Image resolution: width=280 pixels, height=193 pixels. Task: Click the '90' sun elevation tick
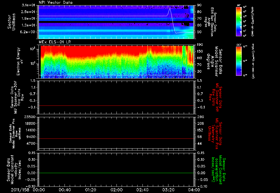coord(199,5)
